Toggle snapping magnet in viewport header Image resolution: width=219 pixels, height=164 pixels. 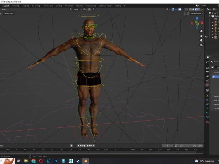click(x=89, y=10)
